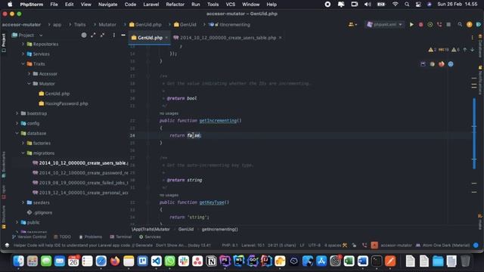The width and height of the screenshot is (484, 272).
Task: Expand the Services folder in project tree
Action: point(23,54)
